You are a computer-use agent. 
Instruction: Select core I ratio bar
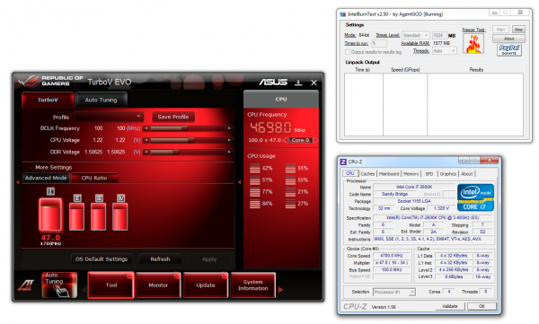point(50,215)
